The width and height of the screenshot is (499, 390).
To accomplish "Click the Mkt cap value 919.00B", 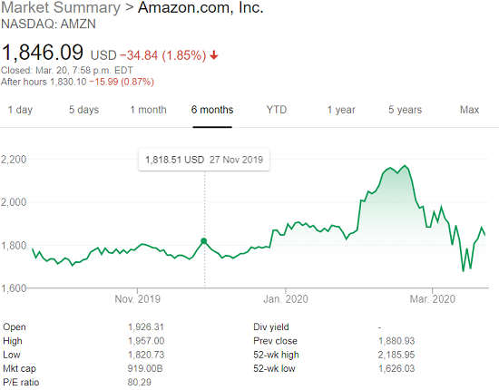I will (x=145, y=369).
